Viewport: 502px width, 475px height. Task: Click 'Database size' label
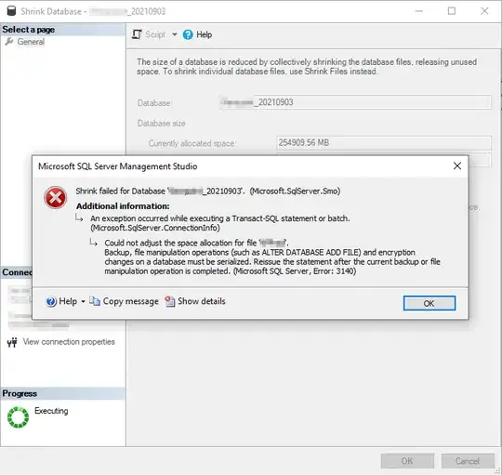(x=162, y=124)
